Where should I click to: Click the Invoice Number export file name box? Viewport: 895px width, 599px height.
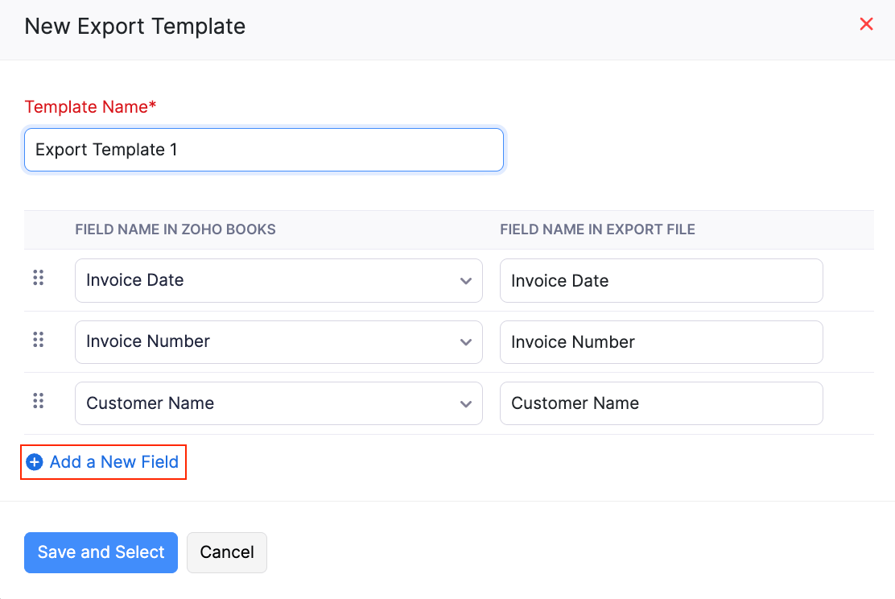click(661, 341)
